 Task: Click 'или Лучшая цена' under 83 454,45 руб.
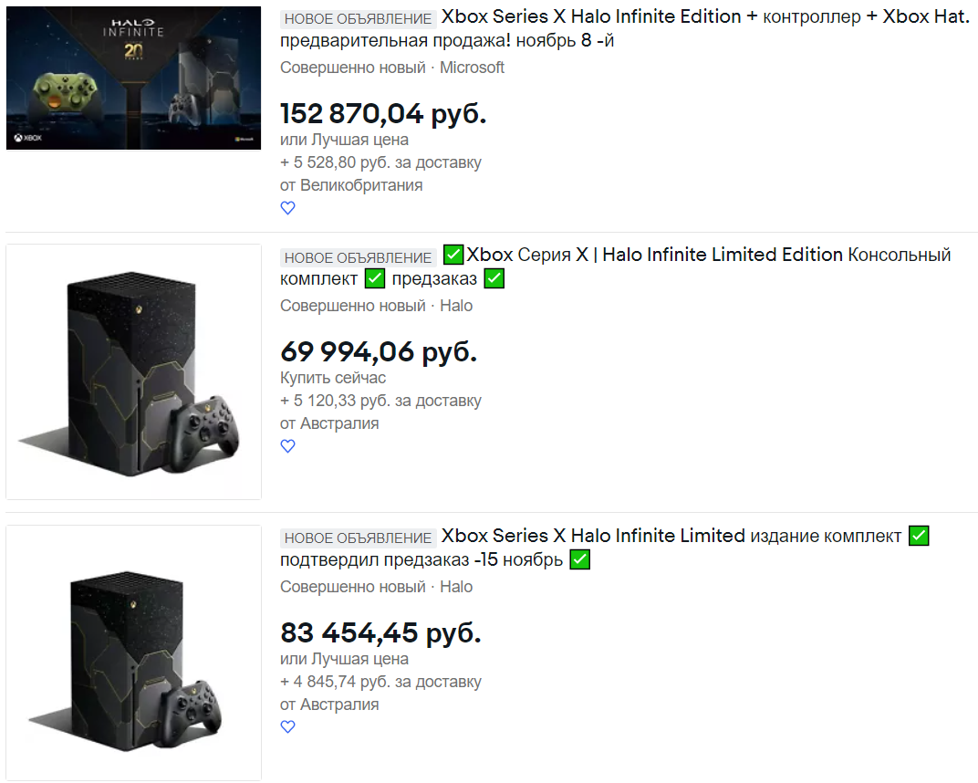tap(344, 659)
